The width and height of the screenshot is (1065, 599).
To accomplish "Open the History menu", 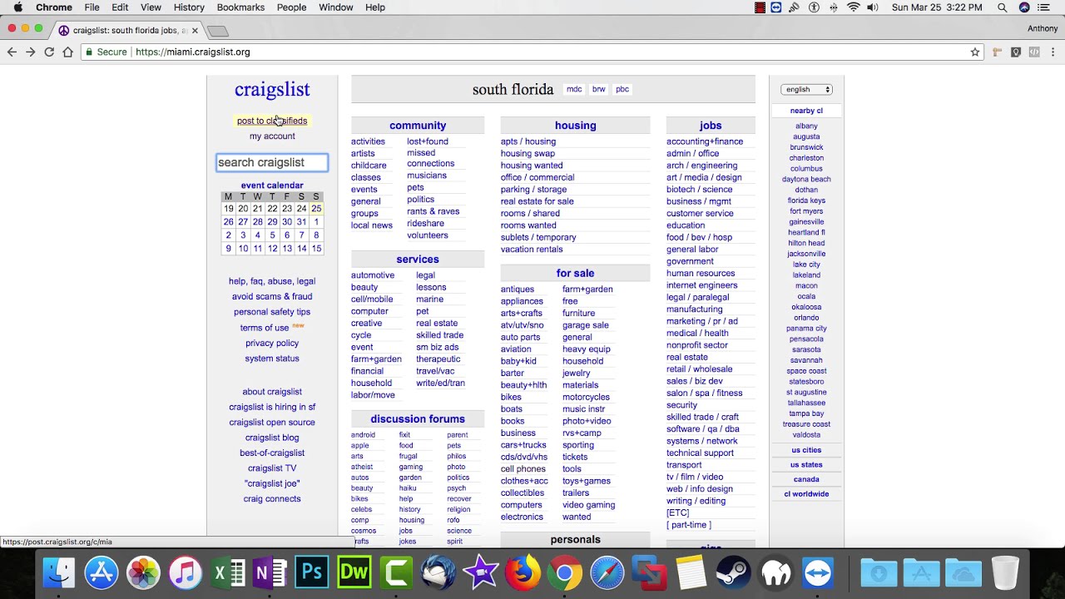I will click(189, 7).
